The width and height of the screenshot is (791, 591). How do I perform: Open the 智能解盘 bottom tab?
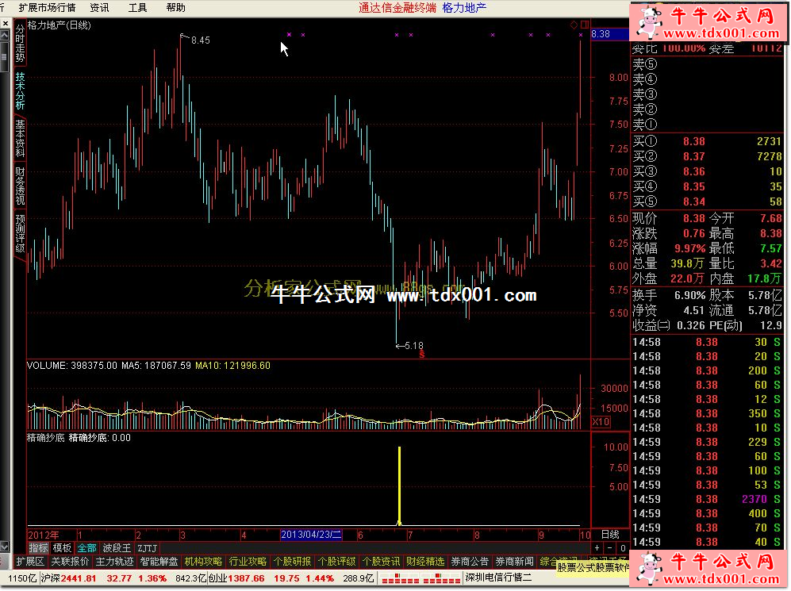159,562
